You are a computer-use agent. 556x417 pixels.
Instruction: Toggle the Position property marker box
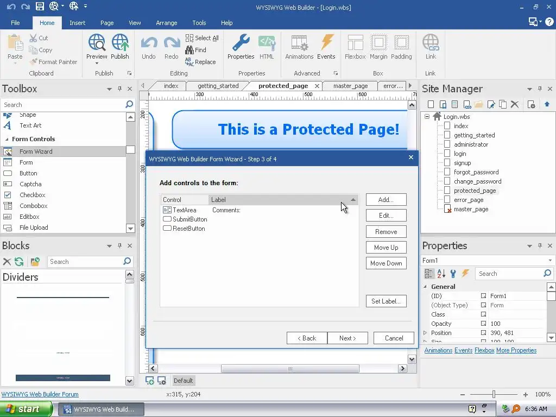(483, 333)
